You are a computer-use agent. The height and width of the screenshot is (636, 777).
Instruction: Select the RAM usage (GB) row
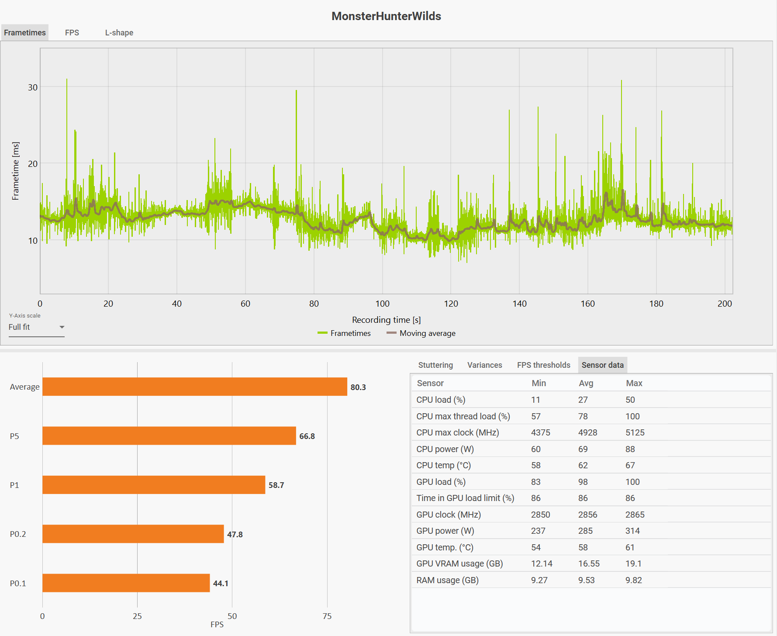click(591, 580)
